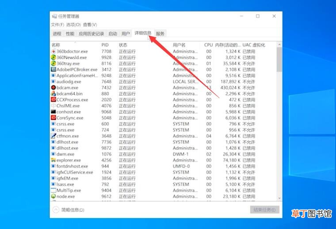Click the 360tray.exe process icon
Image resolution: width=336 pixels, height=229 pixels.
(53, 63)
